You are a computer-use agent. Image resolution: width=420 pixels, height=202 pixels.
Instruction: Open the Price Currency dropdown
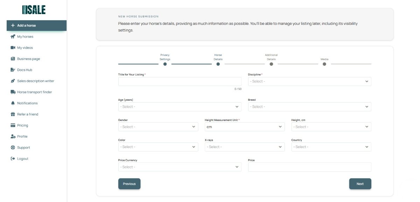click(x=180, y=167)
